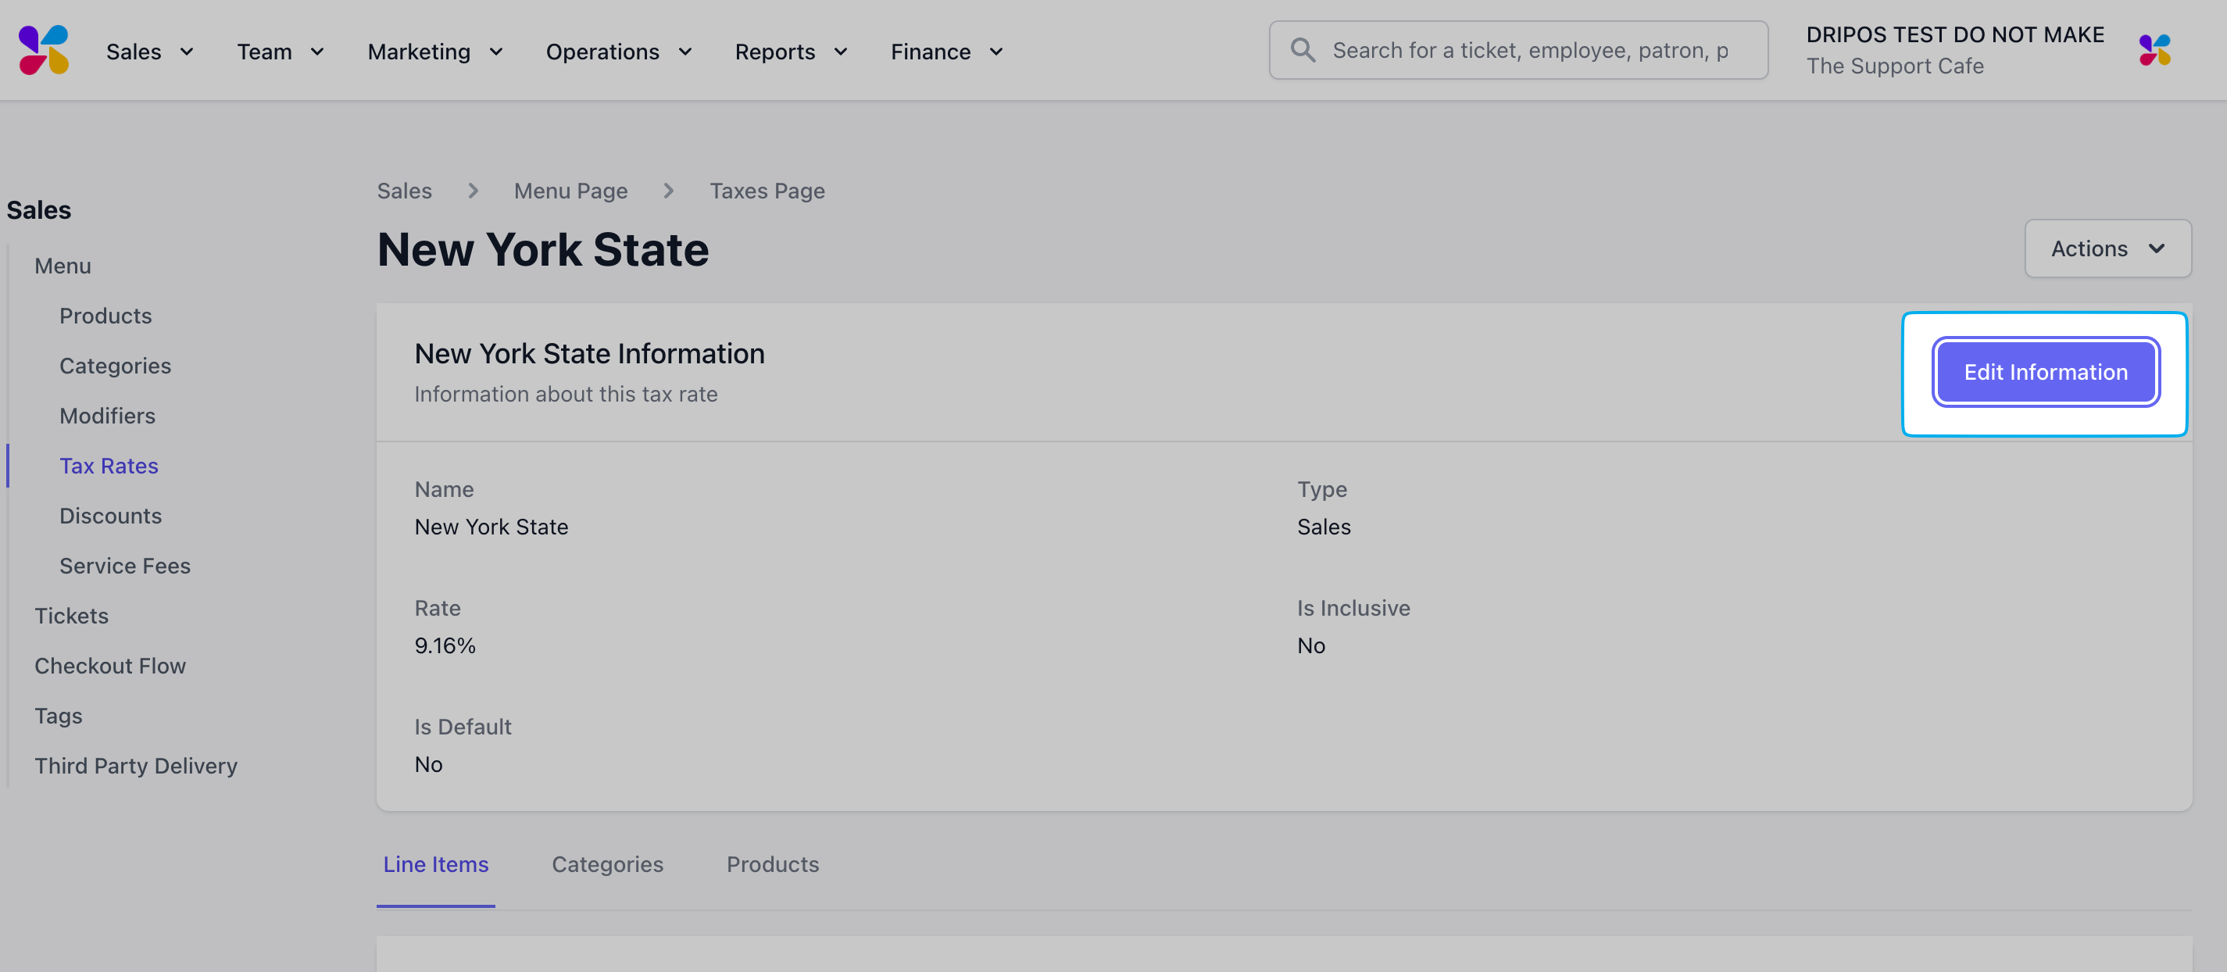Select Service Fees in sidebar menu

tap(124, 566)
